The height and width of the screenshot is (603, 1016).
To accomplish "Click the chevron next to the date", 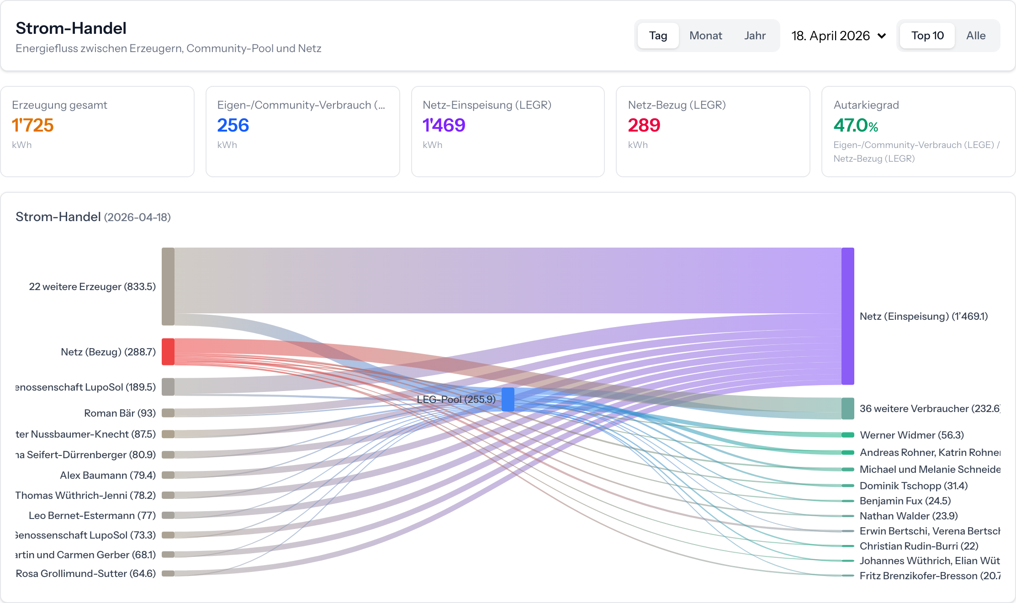I will tap(882, 36).
